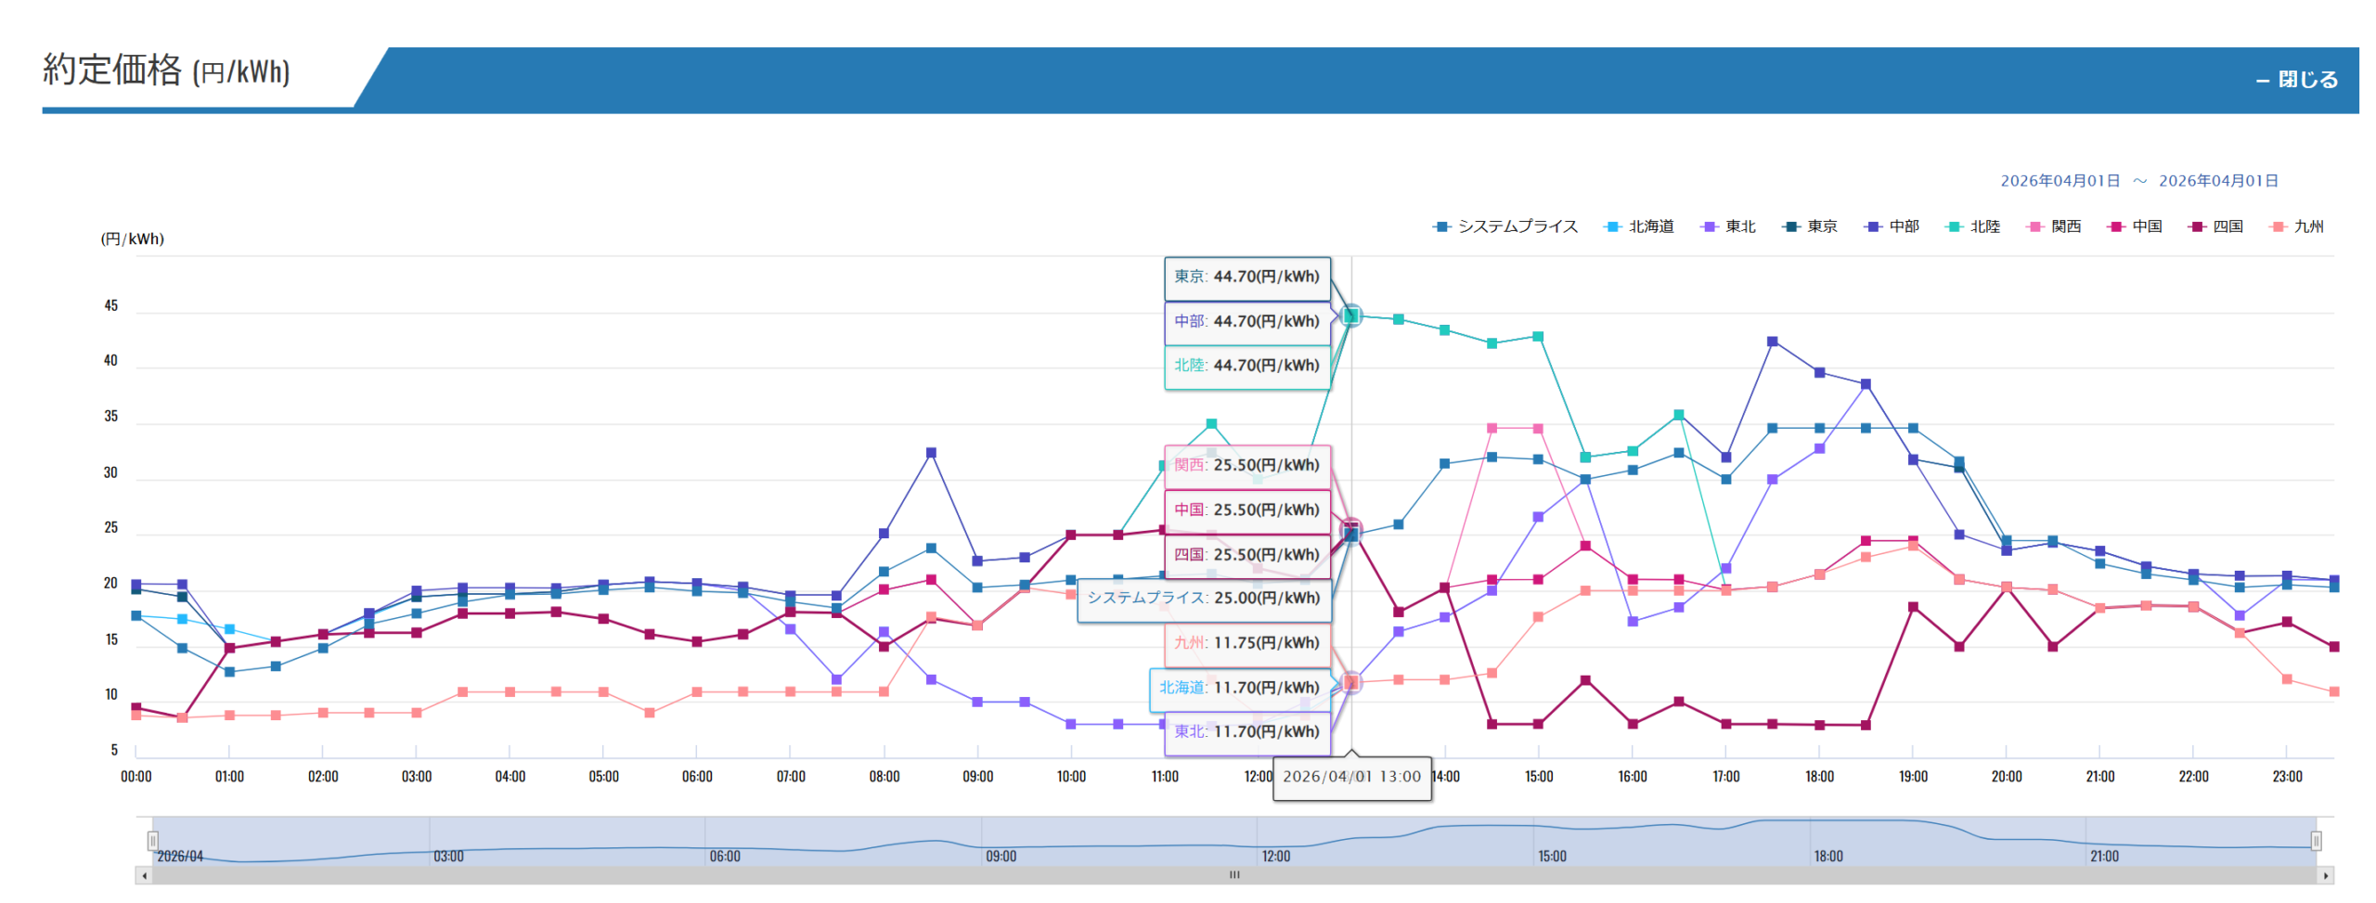Screen dimensions: 2376x903
Task: Click the 東京 legend marker
Action: coord(1791,226)
